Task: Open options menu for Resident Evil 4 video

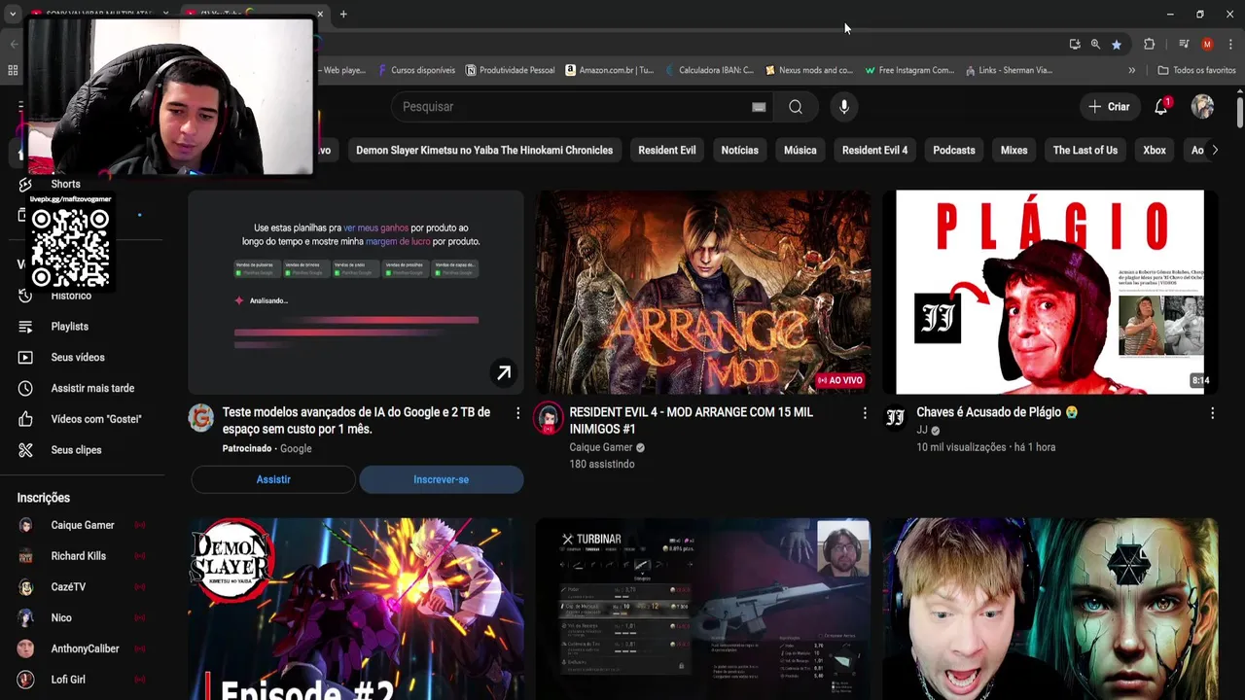Action: tap(865, 413)
